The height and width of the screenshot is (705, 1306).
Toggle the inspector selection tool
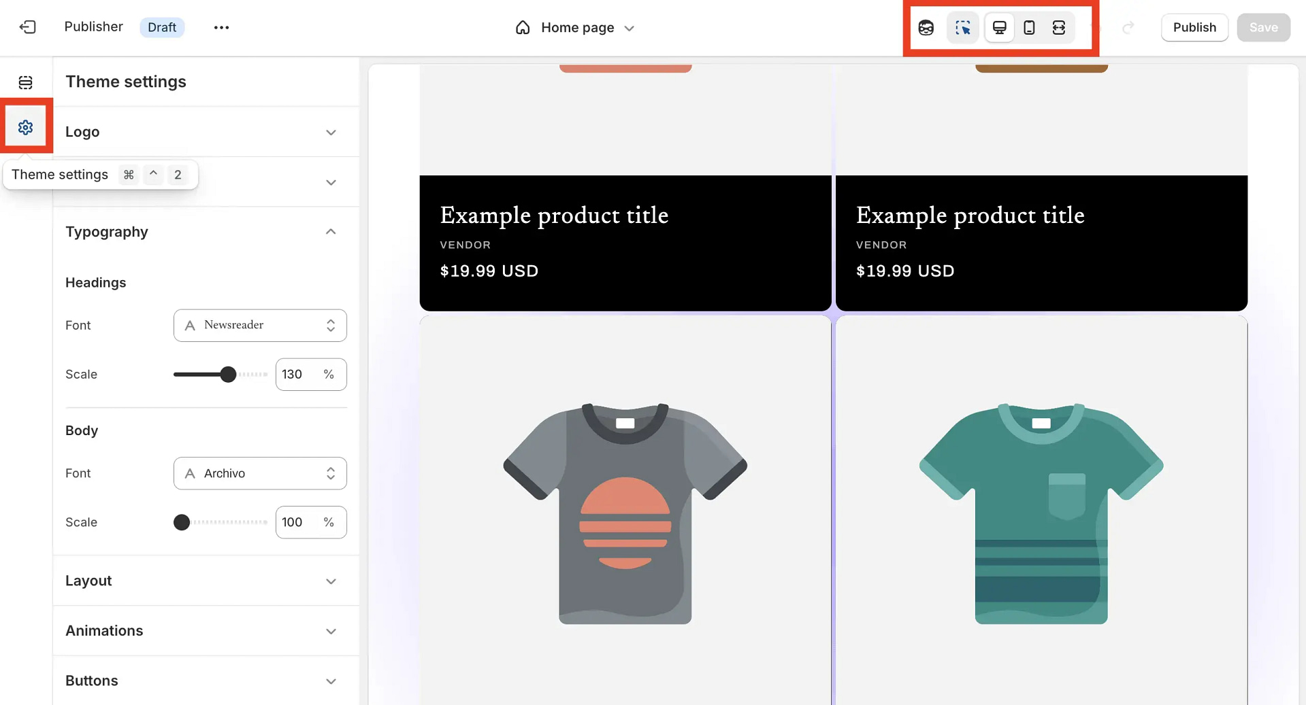(x=962, y=27)
